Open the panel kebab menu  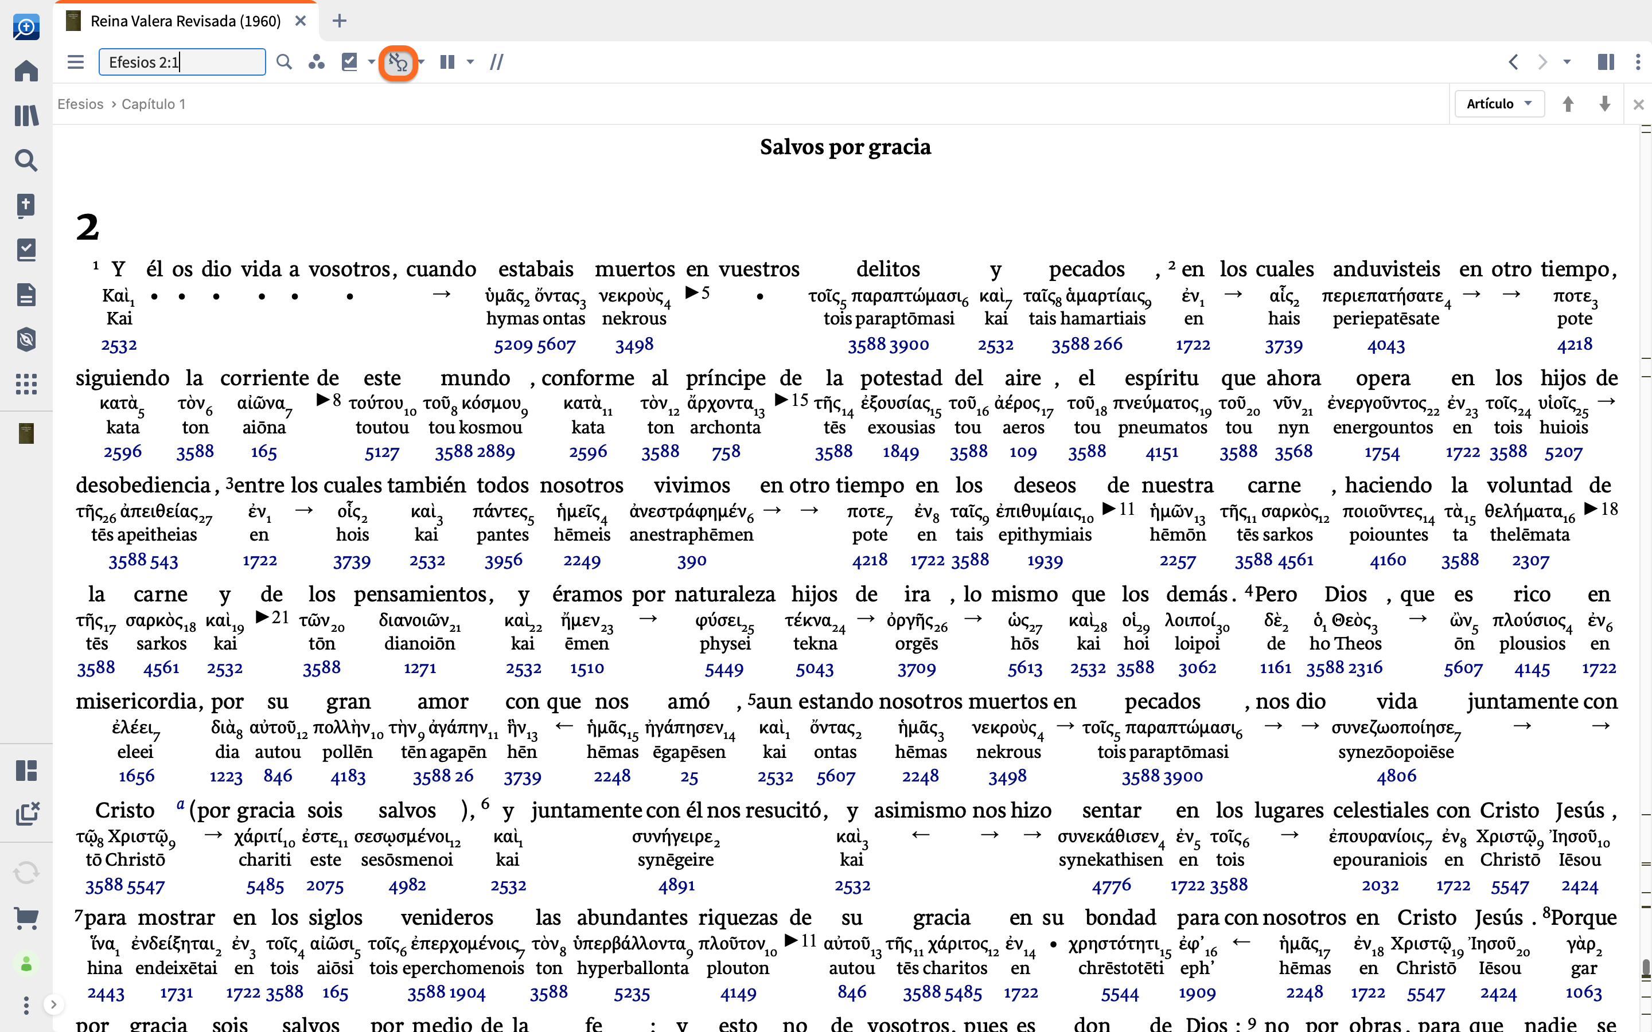pyautogui.click(x=1638, y=62)
